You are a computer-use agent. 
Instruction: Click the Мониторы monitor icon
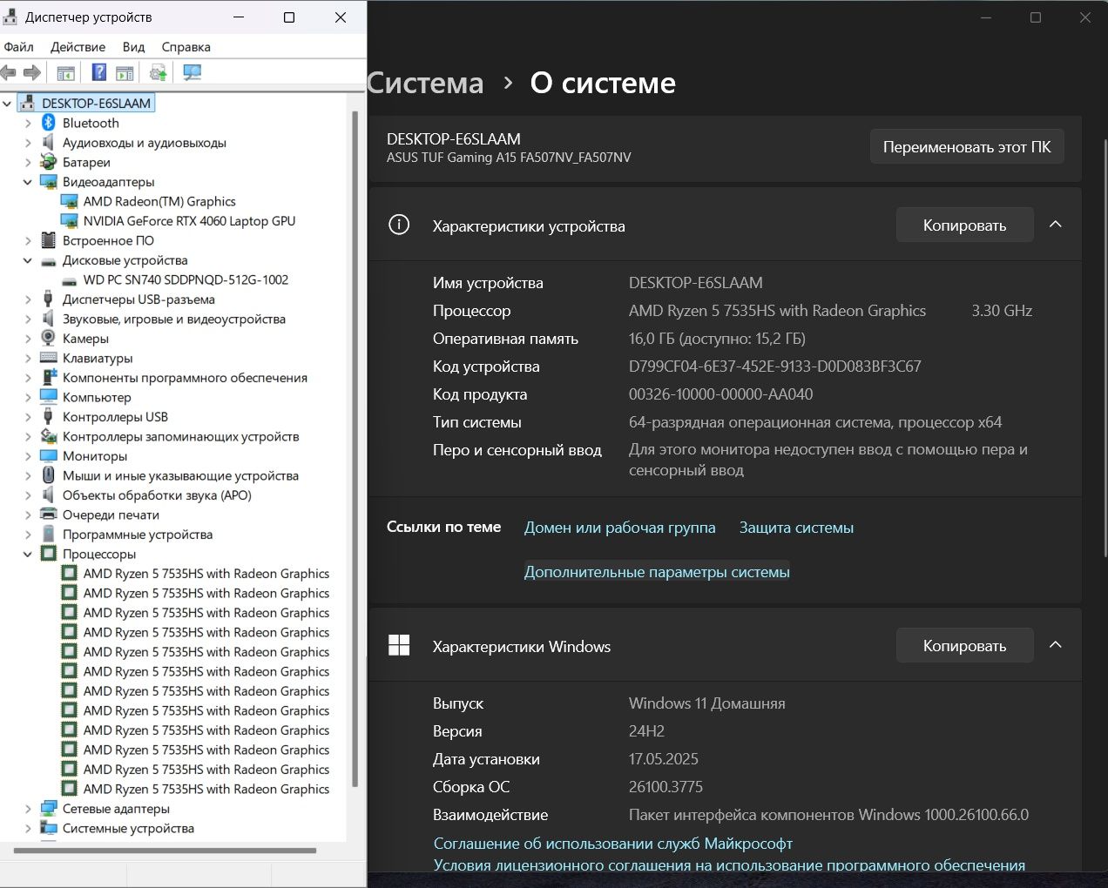pos(49,456)
